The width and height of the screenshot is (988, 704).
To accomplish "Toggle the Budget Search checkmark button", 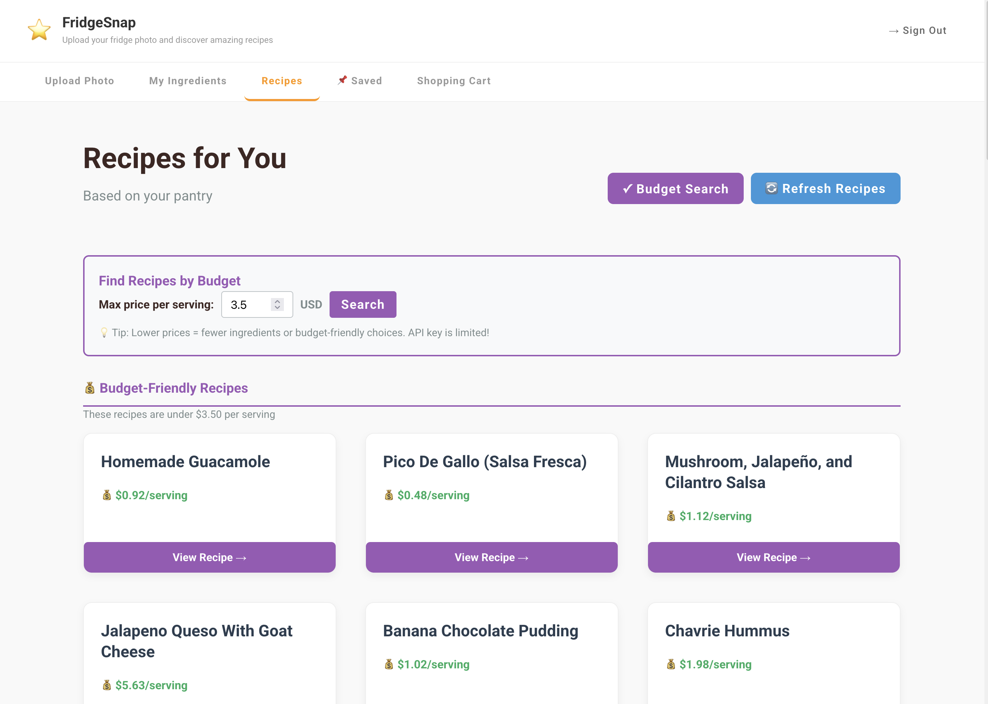I will 675,189.
